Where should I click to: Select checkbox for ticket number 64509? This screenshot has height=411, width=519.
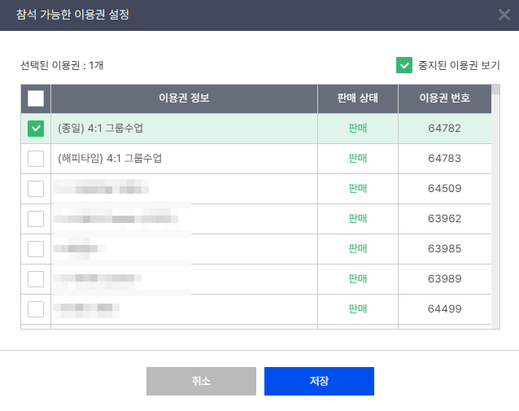[x=36, y=189]
